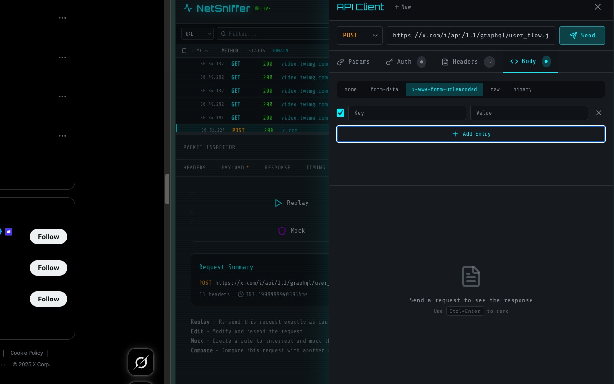Image resolution: width=614 pixels, height=384 pixels.
Task: Choose the binary body type
Action: (x=522, y=89)
